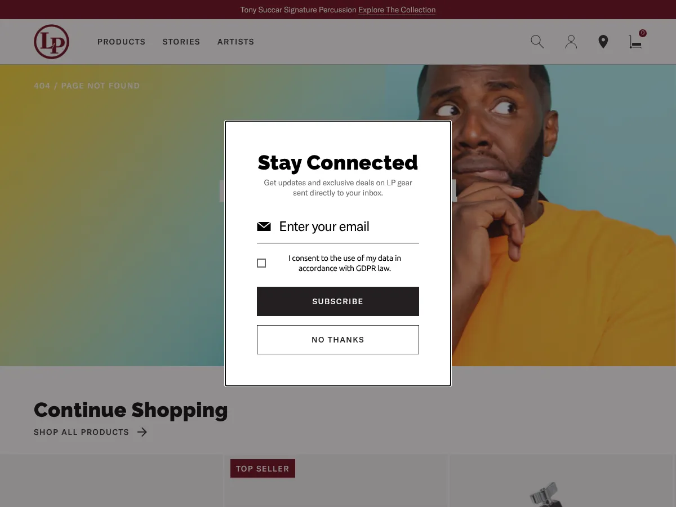This screenshot has width=676, height=507.
Task: Dismiss popup with No Thanks
Action: tap(338, 340)
